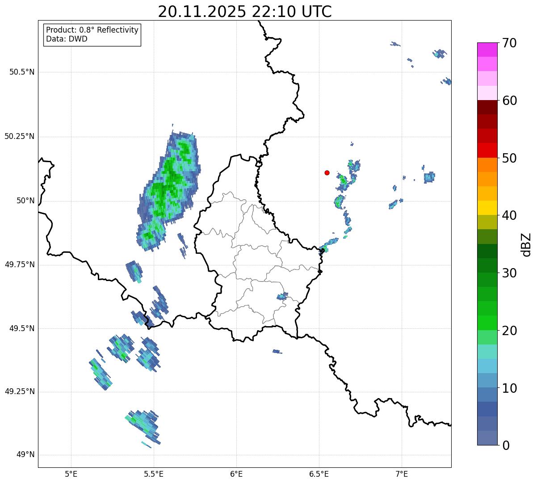Click the turquoise colorbar segment below 20

[x=487, y=352]
